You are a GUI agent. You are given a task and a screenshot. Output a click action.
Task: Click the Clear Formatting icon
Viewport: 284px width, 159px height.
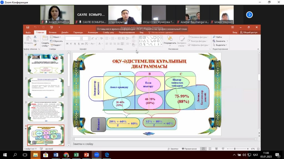click(x=102, y=38)
